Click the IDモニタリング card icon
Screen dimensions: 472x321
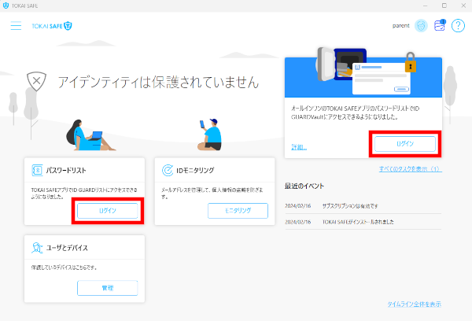[168, 170]
